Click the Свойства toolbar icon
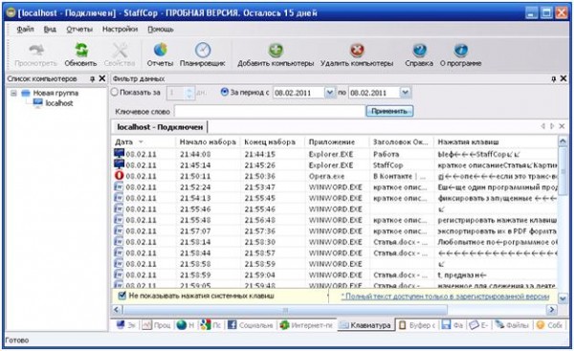Viewport: 574px width, 351px height. click(120, 50)
